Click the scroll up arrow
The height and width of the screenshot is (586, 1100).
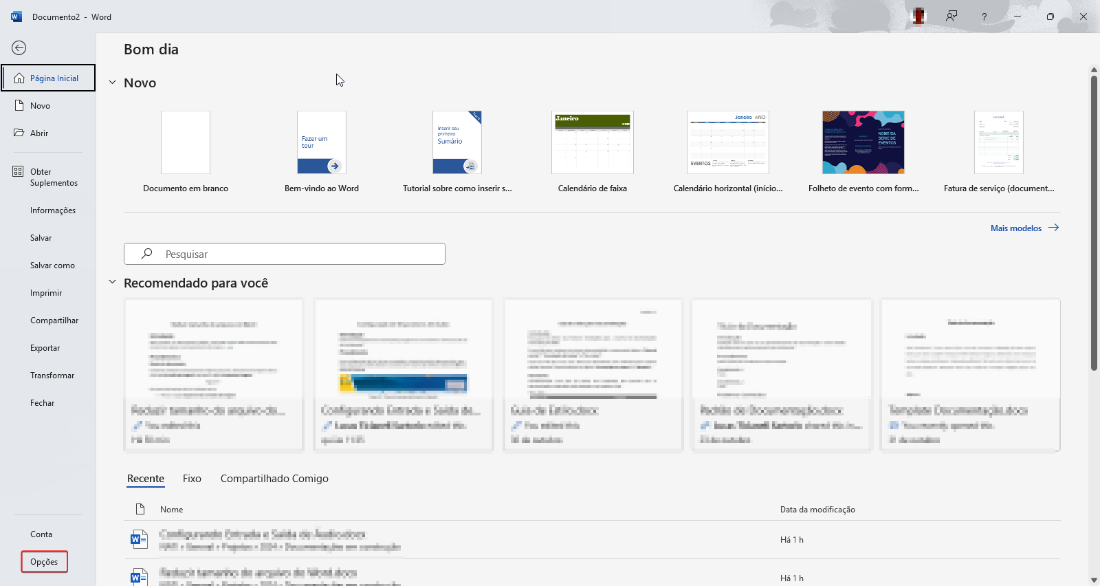pos(1094,69)
